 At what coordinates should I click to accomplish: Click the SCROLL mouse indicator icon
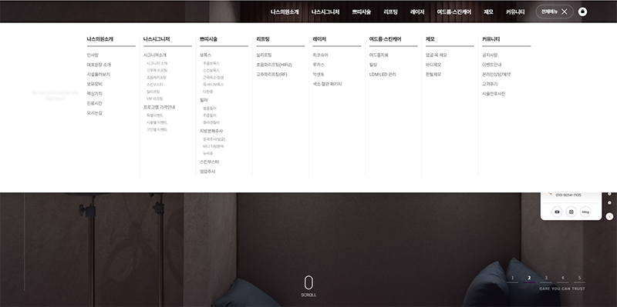[x=308, y=282]
